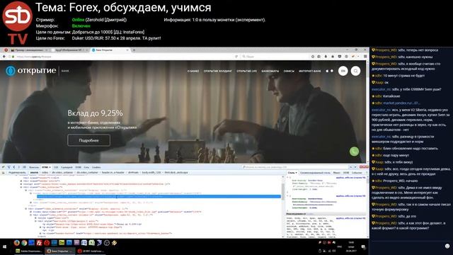Click the 'body.width_1200' breadcrumb
The image size is (453, 255).
[151, 172]
